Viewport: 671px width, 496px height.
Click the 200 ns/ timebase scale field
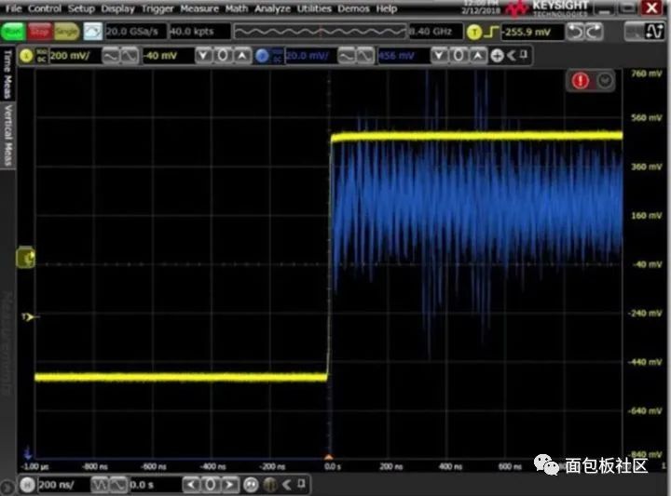point(63,485)
